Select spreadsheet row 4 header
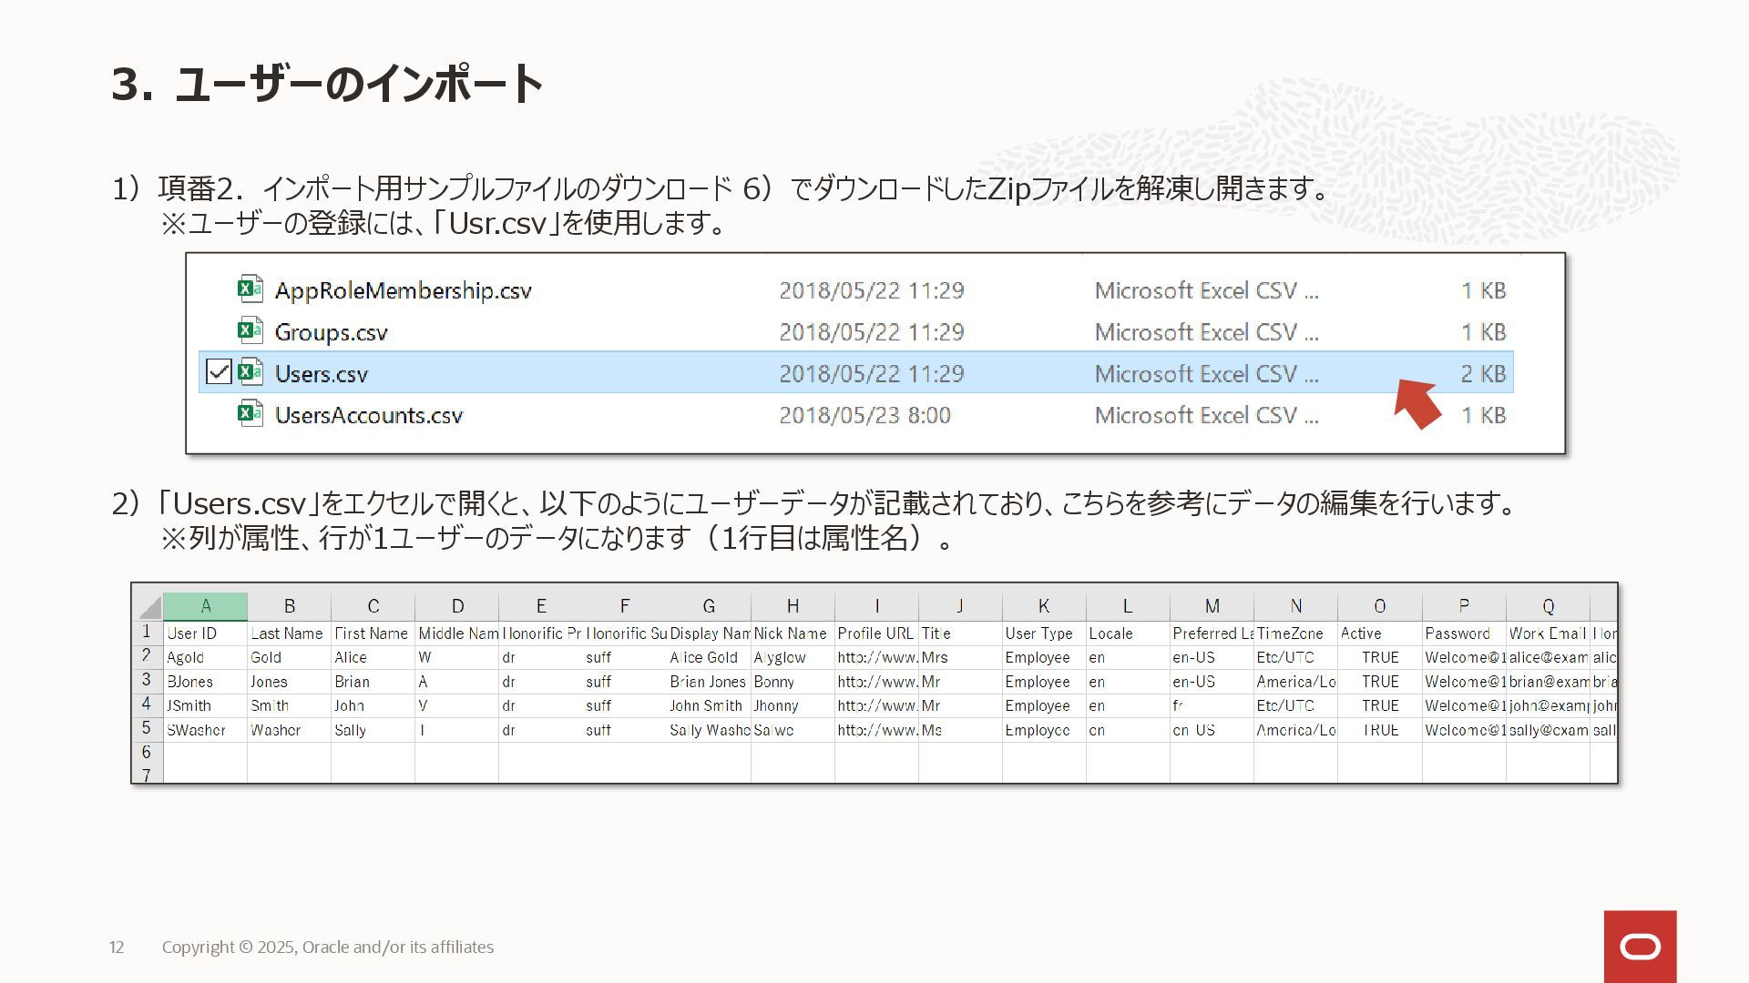This screenshot has width=1749, height=983. 147,704
